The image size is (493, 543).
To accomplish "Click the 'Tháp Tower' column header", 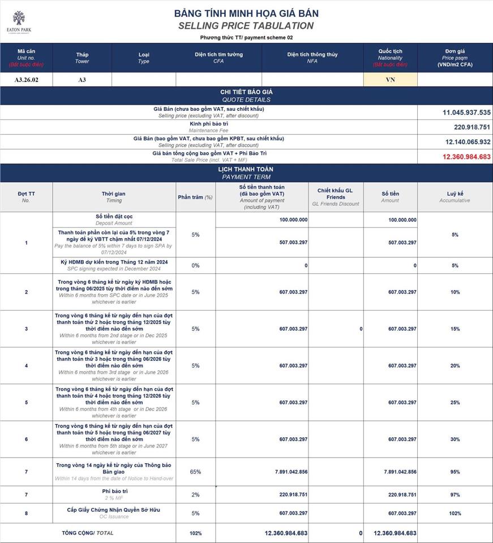I will coord(82,58).
